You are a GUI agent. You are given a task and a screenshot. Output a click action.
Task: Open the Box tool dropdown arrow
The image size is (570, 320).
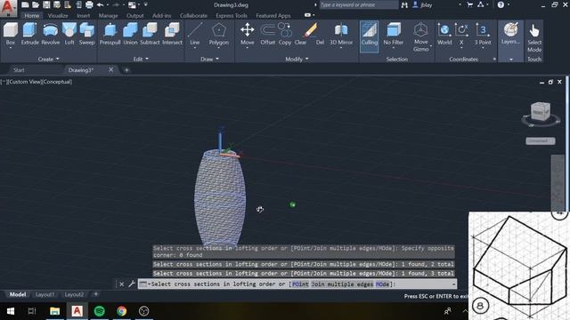click(x=11, y=48)
